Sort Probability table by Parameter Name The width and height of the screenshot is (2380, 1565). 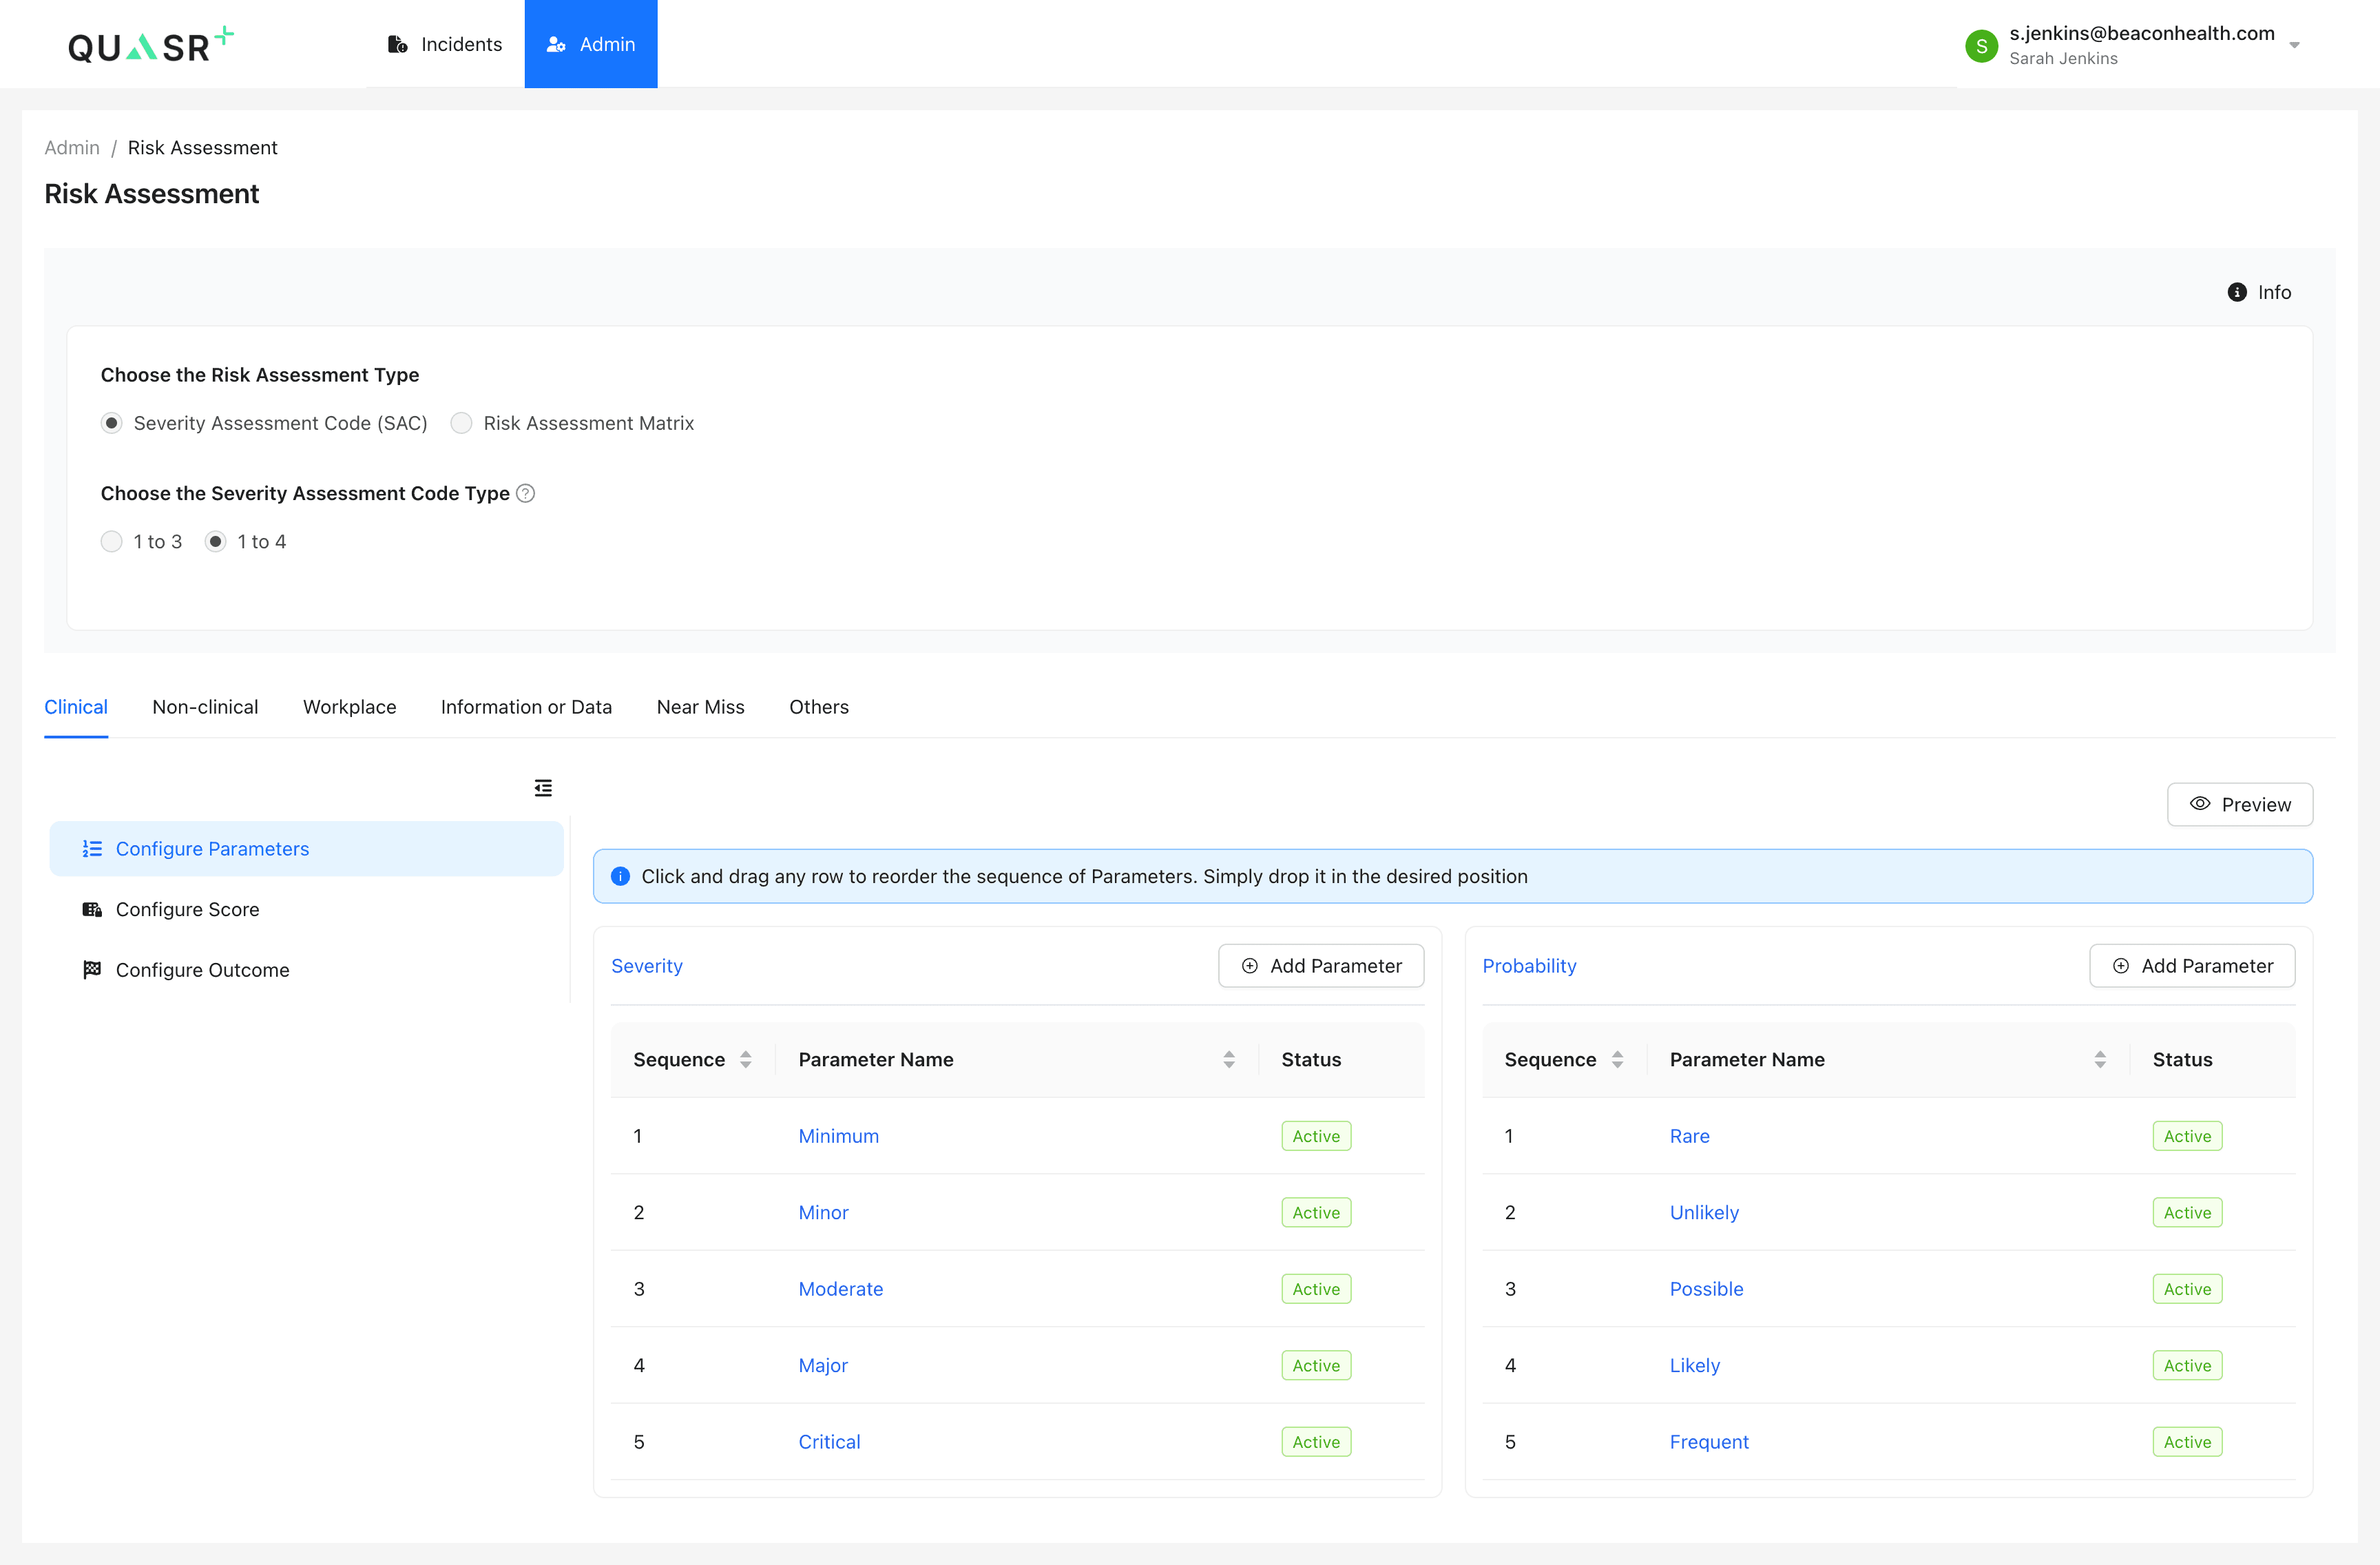click(x=2099, y=1059)
